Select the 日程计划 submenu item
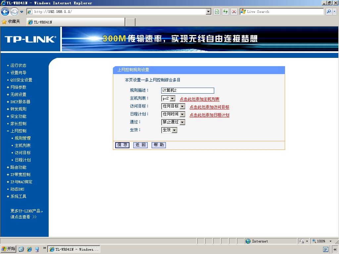Viewport: 339px width, 254px height. (x=23, y=160)
